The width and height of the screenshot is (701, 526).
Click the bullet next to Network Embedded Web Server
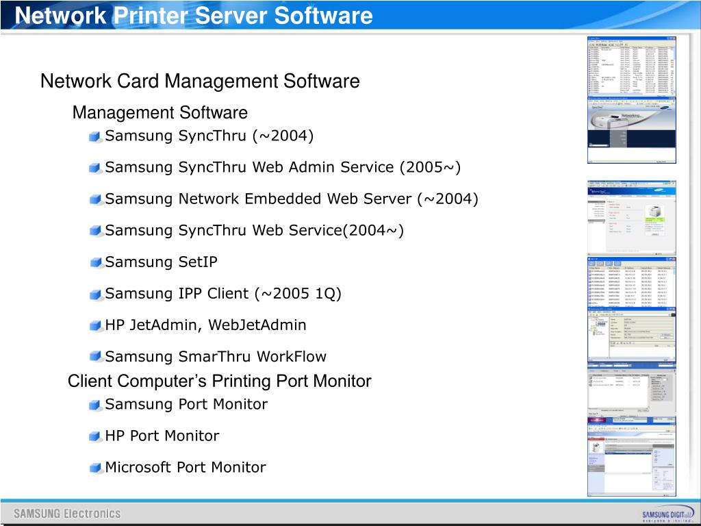(94, 199)
